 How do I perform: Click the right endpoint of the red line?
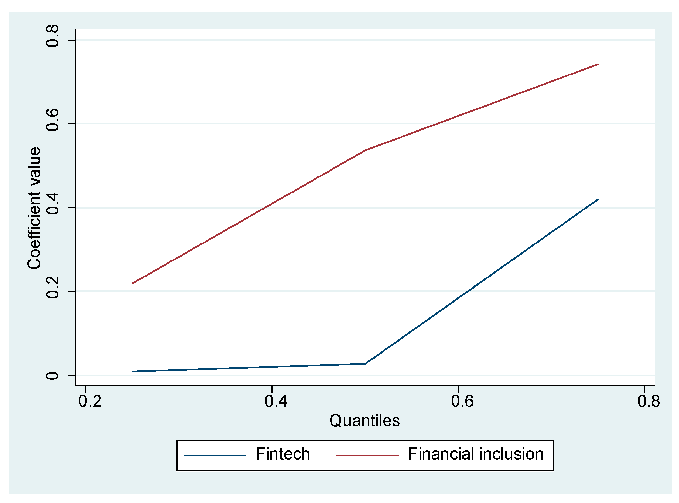tap(598, 64)
